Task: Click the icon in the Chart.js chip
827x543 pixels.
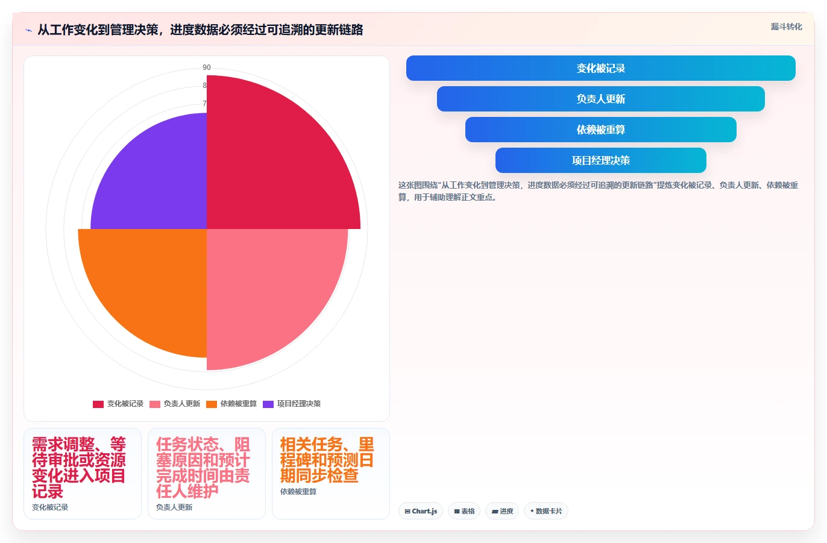Action: tap(407, 511)
